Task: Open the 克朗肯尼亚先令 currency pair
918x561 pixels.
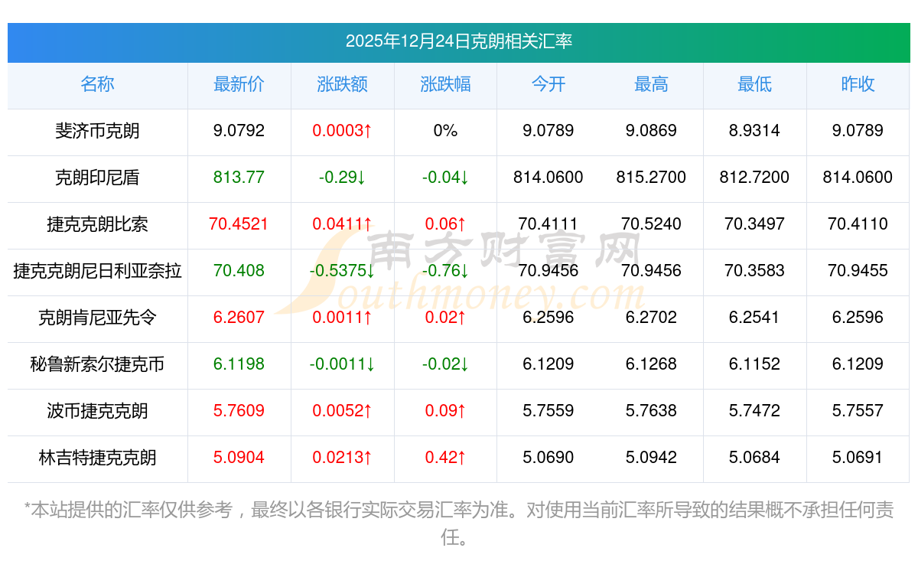Action: click(97, 318)
